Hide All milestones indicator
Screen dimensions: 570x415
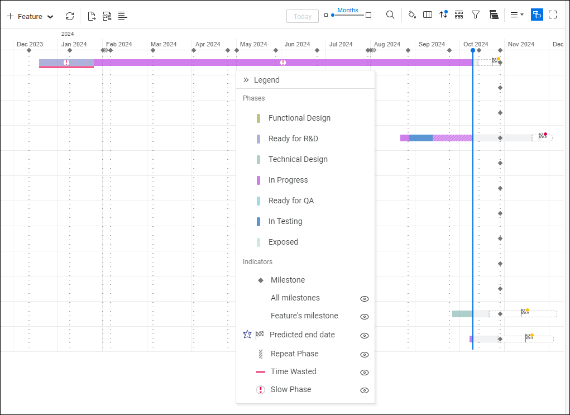364,299
